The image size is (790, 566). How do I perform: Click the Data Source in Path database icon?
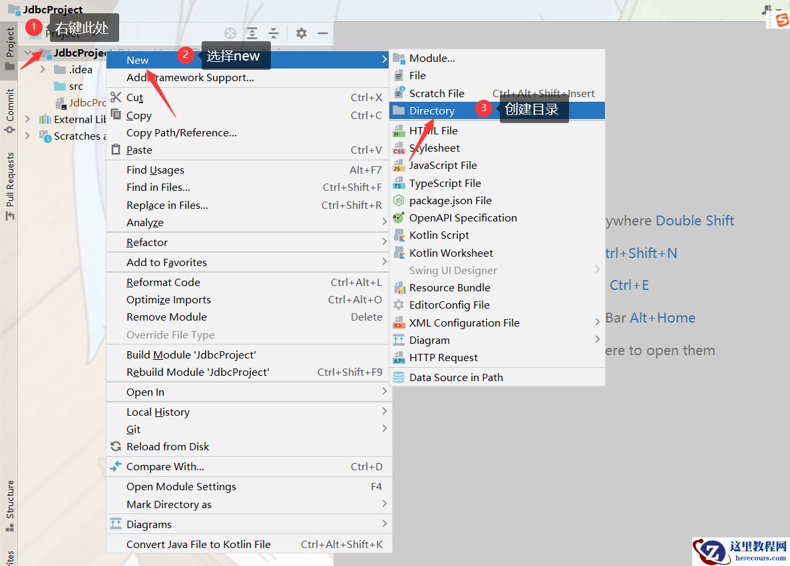point(399,377)
